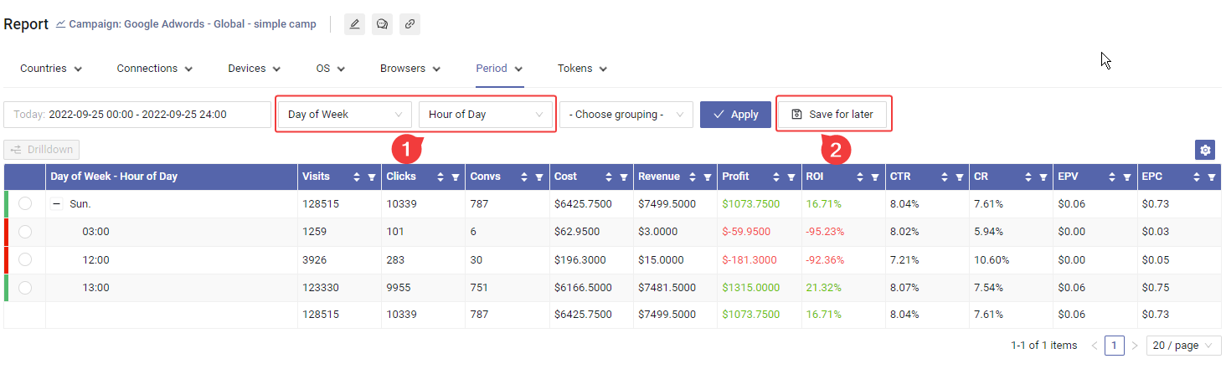1226x369 pixels.
Task: Open the Browsers tab menu
Action: 410,69
